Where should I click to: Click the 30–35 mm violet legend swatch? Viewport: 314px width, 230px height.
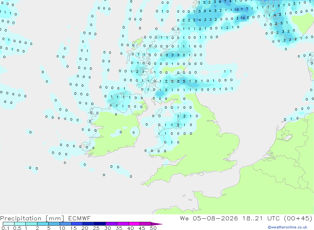pyautogui.click(x=111, y=224)
